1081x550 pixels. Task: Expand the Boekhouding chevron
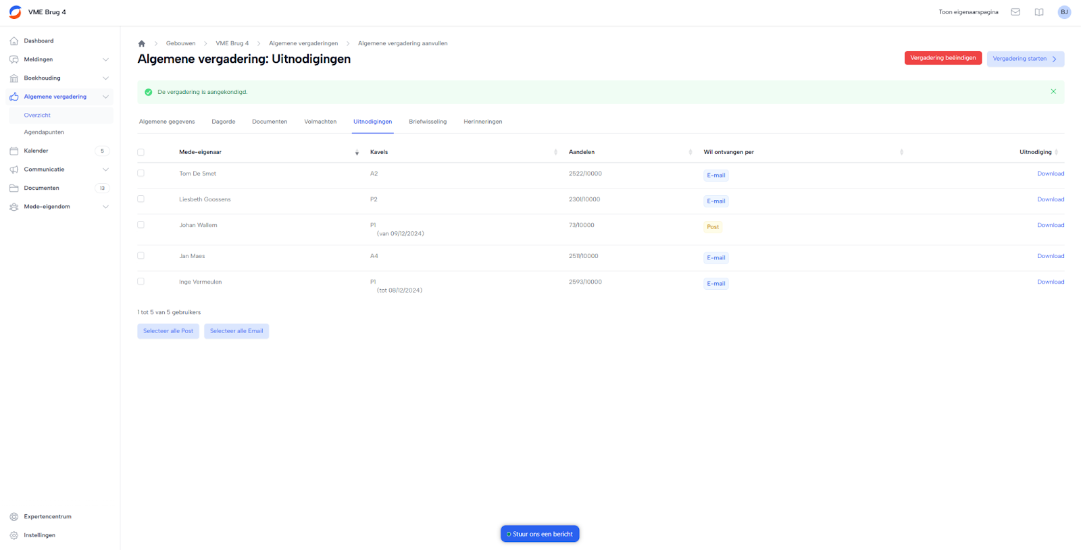tap(105, 78)
